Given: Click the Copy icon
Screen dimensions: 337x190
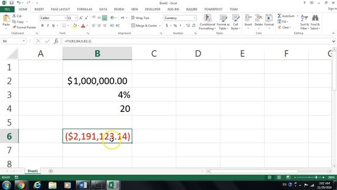Looking at the screenshot, I should click(x=14, y=22).
